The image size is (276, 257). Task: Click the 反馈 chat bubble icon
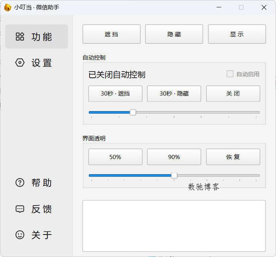(20, 209)
